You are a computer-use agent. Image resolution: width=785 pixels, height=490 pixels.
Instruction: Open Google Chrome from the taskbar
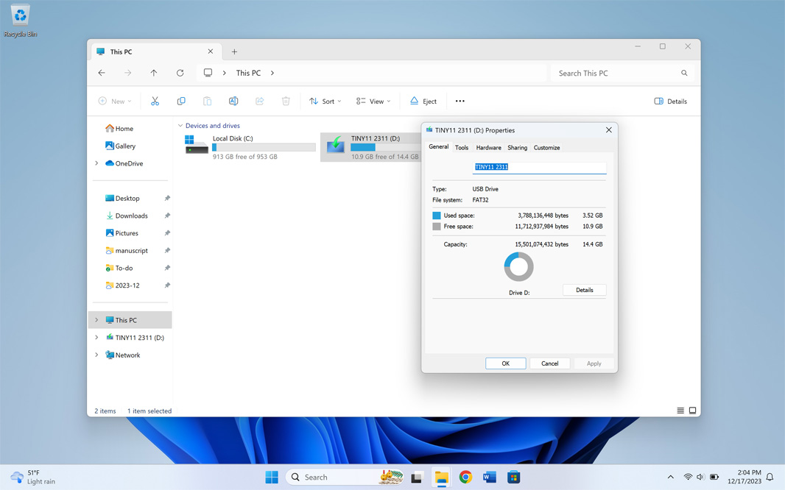click(465, 477)
